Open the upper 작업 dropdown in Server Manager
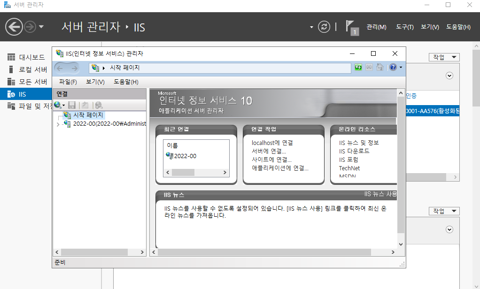The width and height of the screenshot is (480, 289). coord(444,57)
